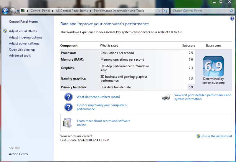Click Adjust power settings link
The image size is (236, 162).
click(24, 44)
